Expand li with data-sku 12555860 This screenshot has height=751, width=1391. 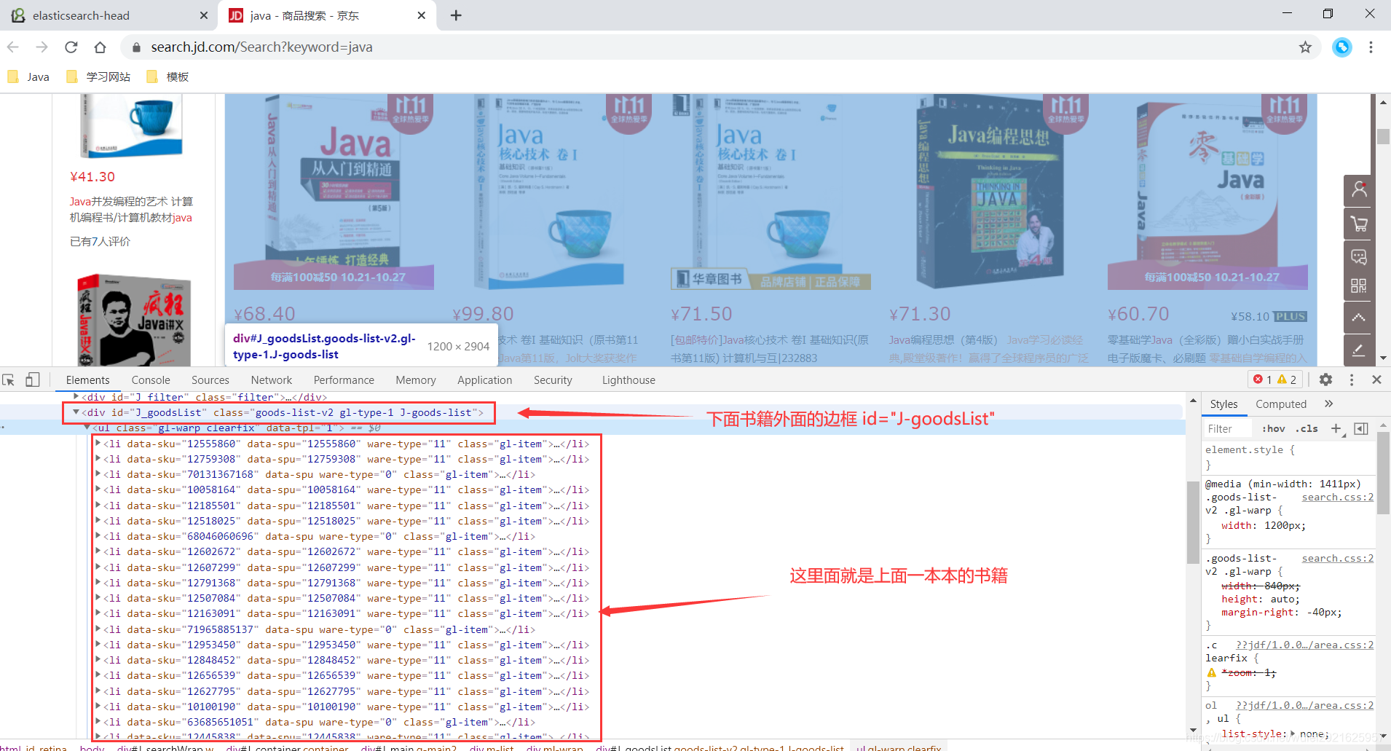(98, 443)
